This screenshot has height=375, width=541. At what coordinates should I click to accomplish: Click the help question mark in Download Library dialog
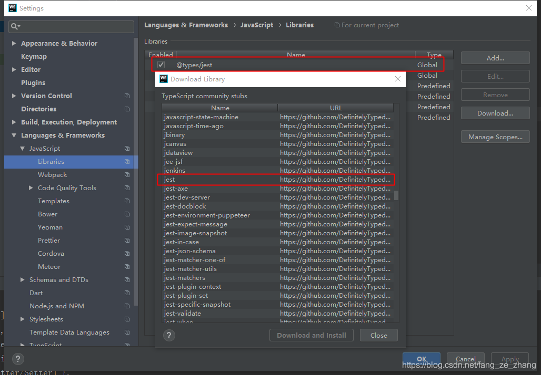(x=169, y=335)
